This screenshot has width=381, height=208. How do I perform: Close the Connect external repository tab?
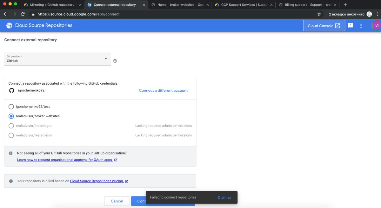pyautogui.click(x=144, y=5)
